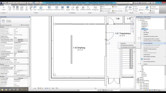Select the Raumtrennungslinie tool

pos(106,9)
